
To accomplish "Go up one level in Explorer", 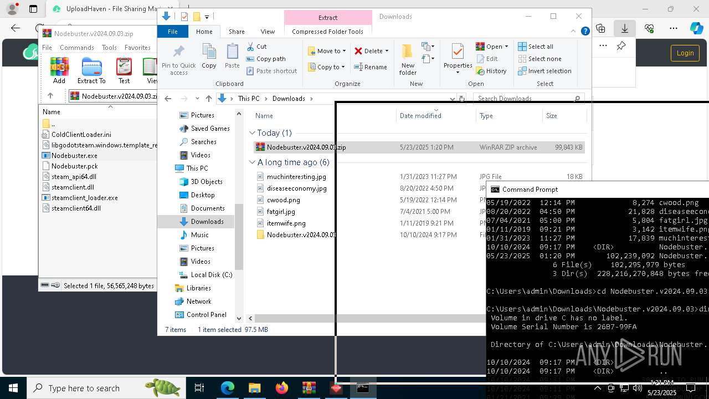I will point(208,99).
